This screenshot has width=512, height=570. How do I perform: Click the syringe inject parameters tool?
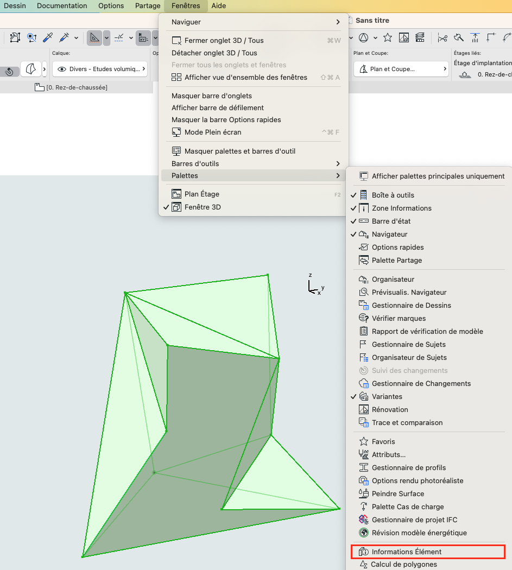tap(65, 37)
